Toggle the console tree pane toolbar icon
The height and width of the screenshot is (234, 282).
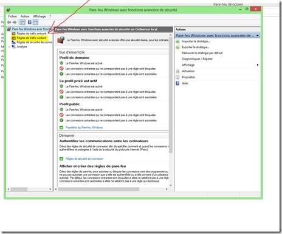[x=22, y=22]
